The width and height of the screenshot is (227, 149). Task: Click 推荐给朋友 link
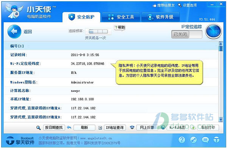164,5
